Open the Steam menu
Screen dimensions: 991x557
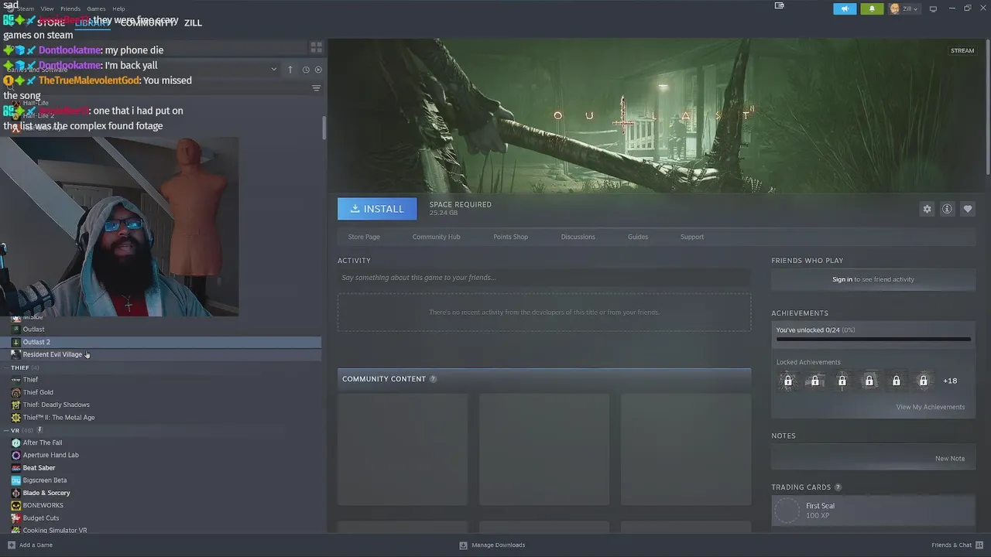[x=26, y=9]
